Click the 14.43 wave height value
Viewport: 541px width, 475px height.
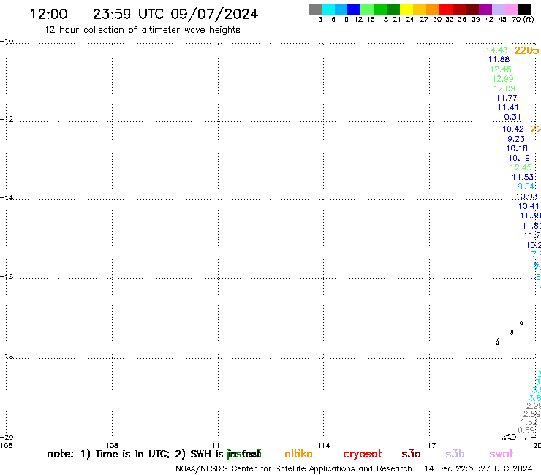point(497,50)
